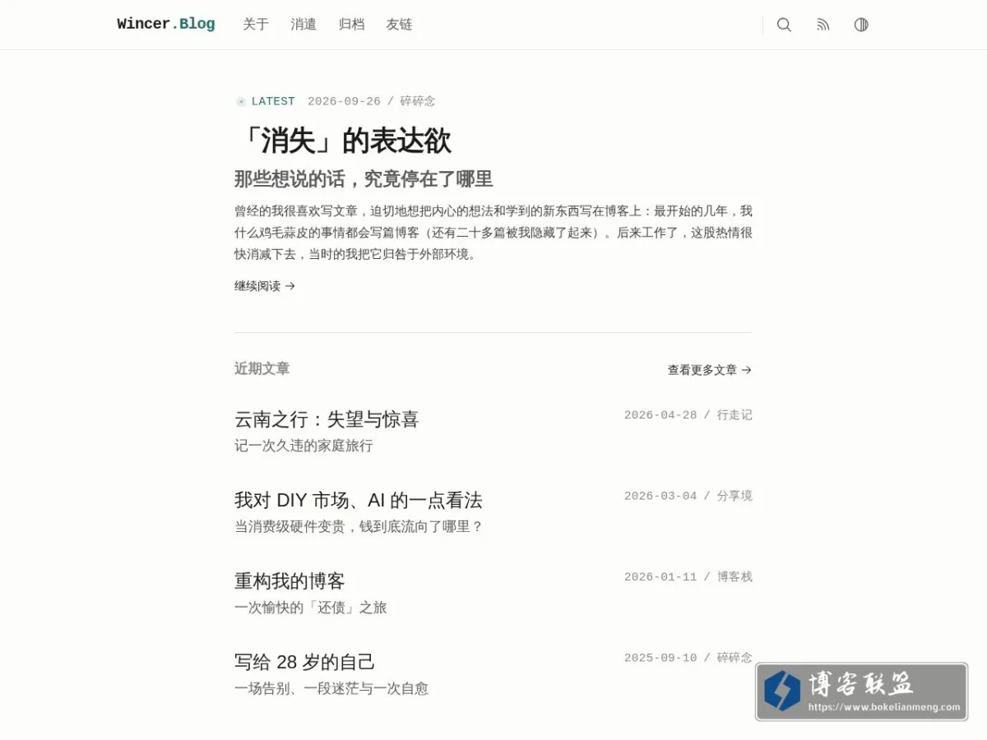Viewport: 987px width, 740px height.
Task: Open article 我对 DIY 市场、AI 的一点看法
Action: [358, 500]
